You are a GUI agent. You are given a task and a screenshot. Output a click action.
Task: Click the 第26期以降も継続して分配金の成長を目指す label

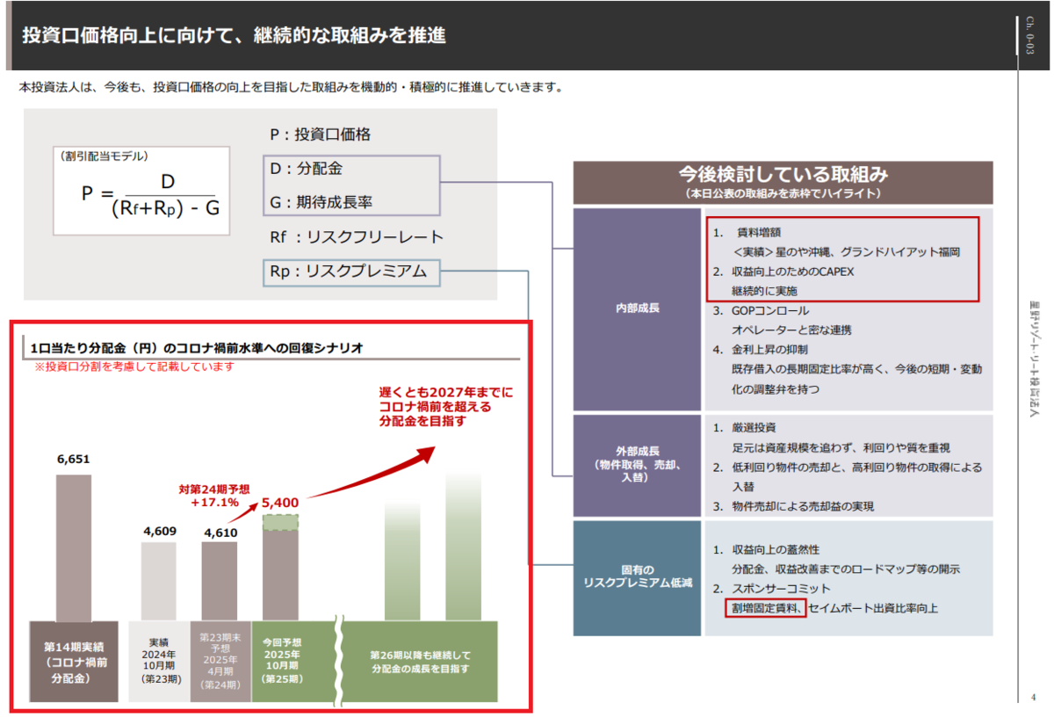[420, 661]
